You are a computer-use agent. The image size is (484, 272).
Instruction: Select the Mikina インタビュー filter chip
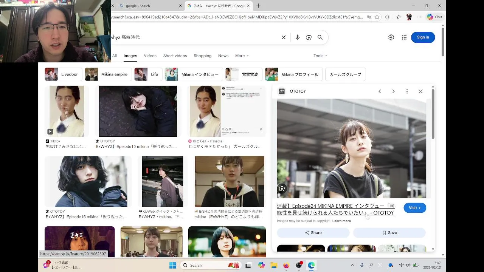tap(194, 74)
